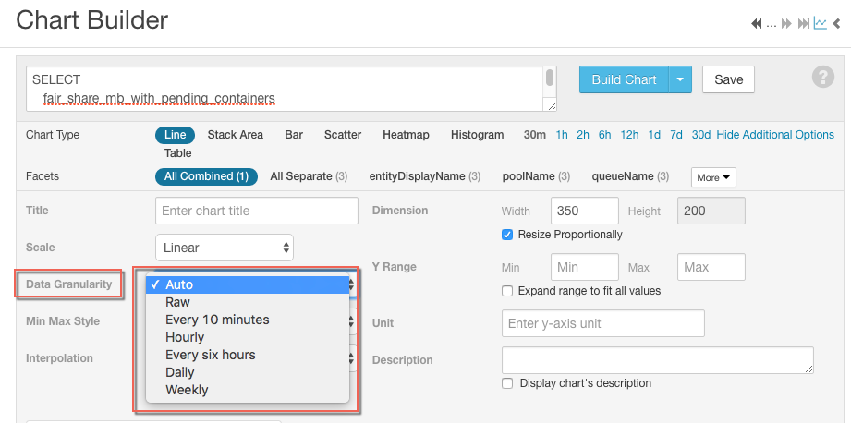Check Display chart's description box

[x=506, y=383]
